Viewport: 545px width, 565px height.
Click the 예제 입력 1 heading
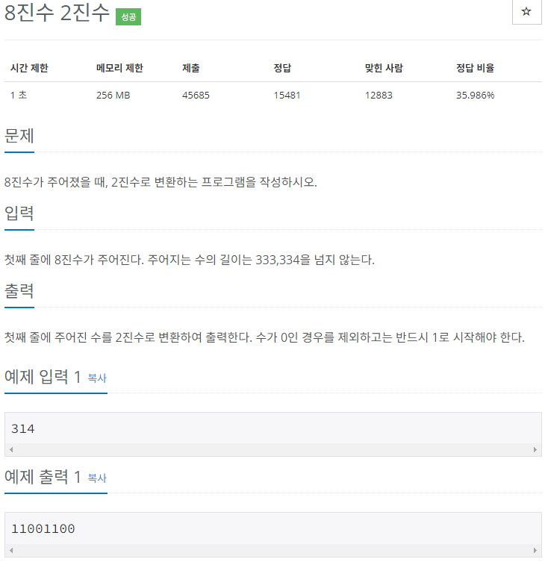pyautogui.click(x=43, y=377)
